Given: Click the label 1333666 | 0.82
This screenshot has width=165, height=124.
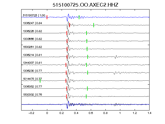Looking at the screenshot, I should coord(32,39).
